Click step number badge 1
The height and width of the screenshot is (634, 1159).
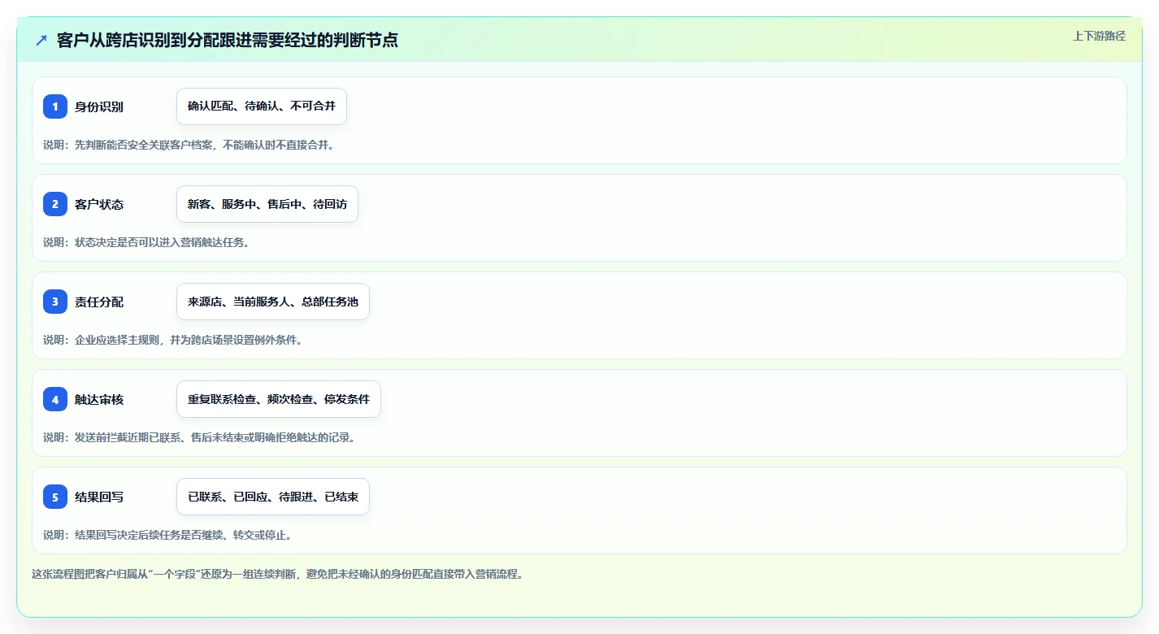click(55, 106)
